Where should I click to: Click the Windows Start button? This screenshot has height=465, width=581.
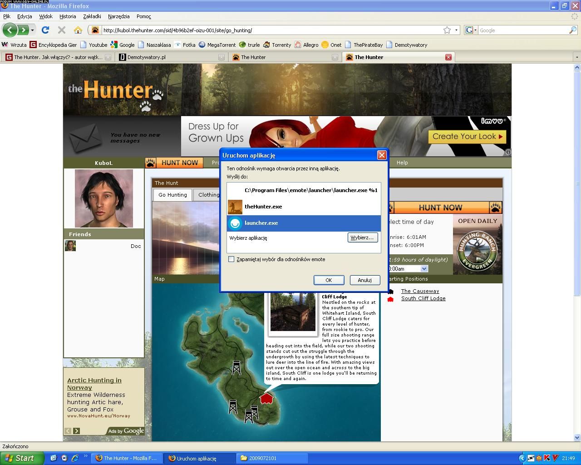(22, 458)
